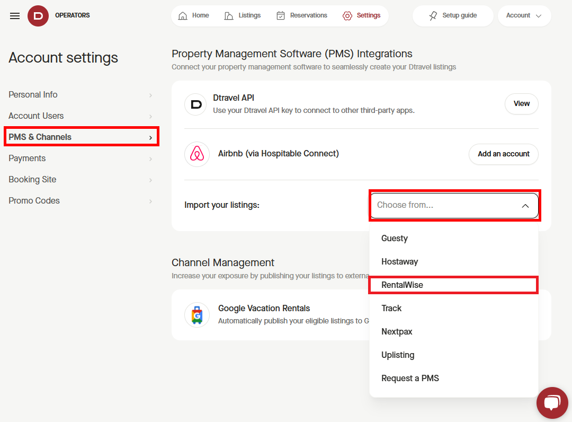Switch to the Reservations tab
Screen dimensions: 572x422
[x=302, y=15]
